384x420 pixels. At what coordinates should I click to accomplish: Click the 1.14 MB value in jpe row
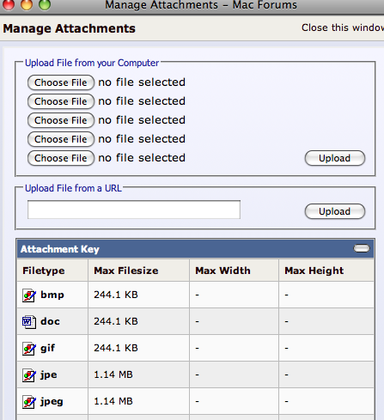click(x=113, y=374)
